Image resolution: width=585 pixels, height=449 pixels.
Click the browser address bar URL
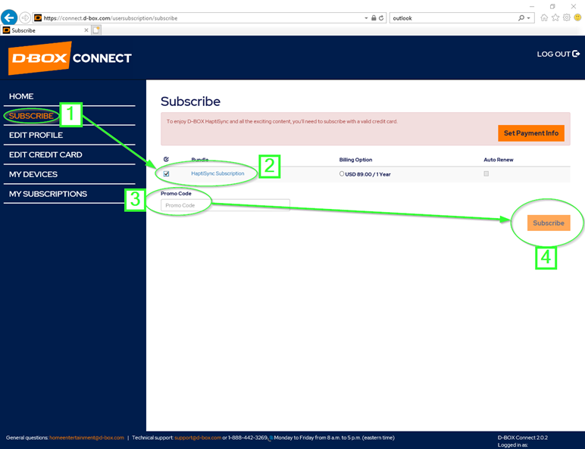111,18
